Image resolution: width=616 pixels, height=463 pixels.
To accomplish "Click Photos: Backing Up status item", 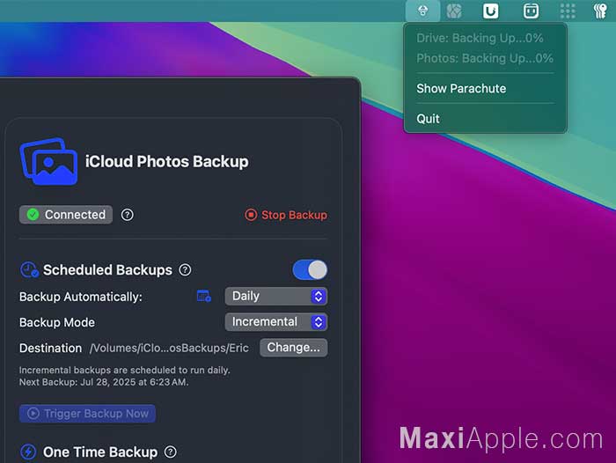I will coord(485,58).
